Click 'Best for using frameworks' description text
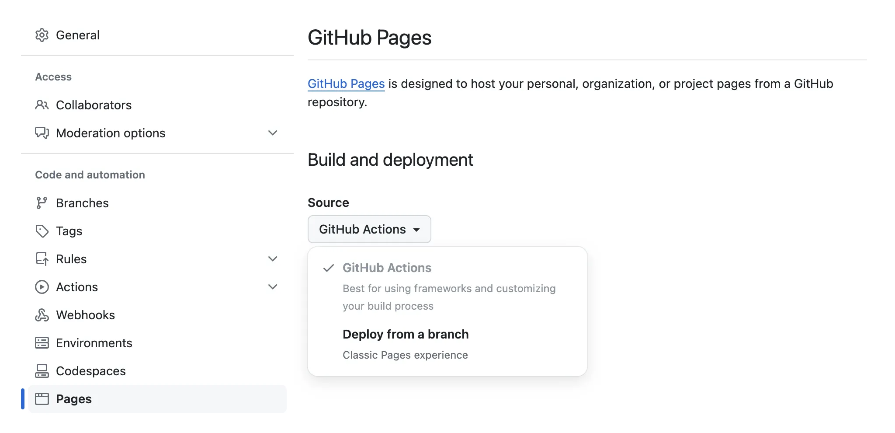 click(449, 297)
